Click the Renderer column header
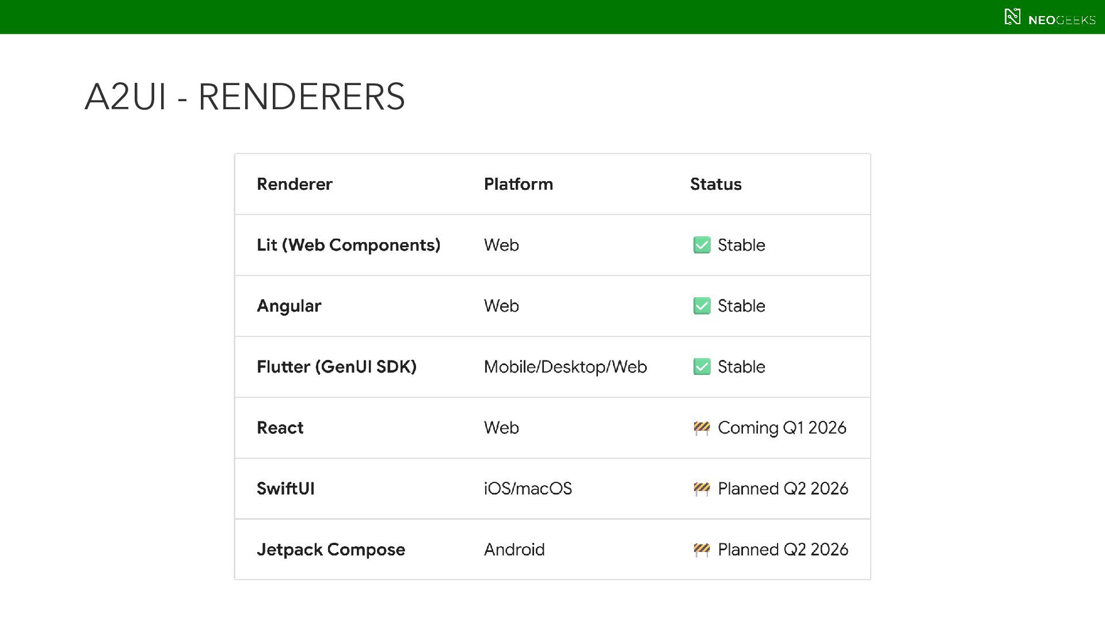1105x621 pixels. coord(294,184)
